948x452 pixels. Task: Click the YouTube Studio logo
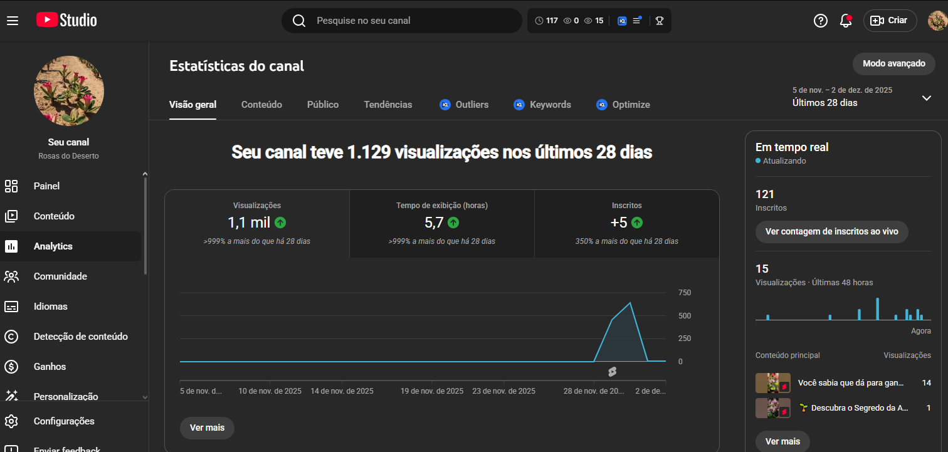(66, 20)
